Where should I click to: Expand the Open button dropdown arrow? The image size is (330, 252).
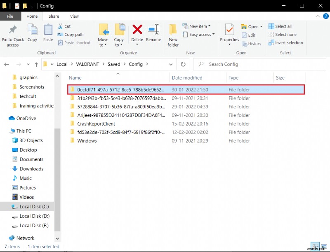[x=261, y=26]
